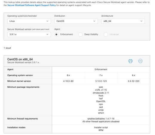Click kernel version 2.6.32-220
Viewport: 155px width, 135px height.
tap(133, 81)
